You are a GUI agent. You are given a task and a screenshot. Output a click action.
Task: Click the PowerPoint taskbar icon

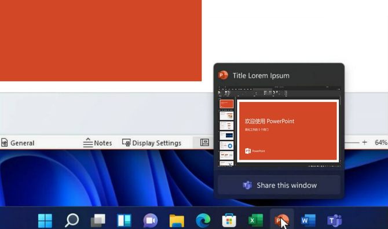click(x=281, y=220)
